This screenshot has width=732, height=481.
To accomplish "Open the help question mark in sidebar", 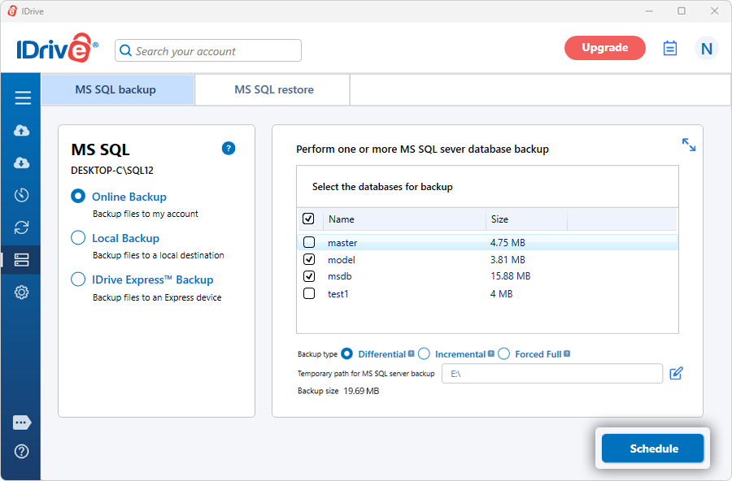I will [21, 451].
